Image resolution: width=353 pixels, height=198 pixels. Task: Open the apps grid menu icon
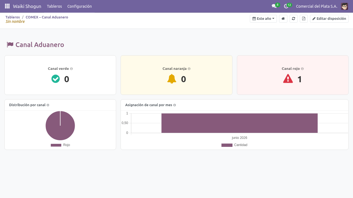coord(7,6)
